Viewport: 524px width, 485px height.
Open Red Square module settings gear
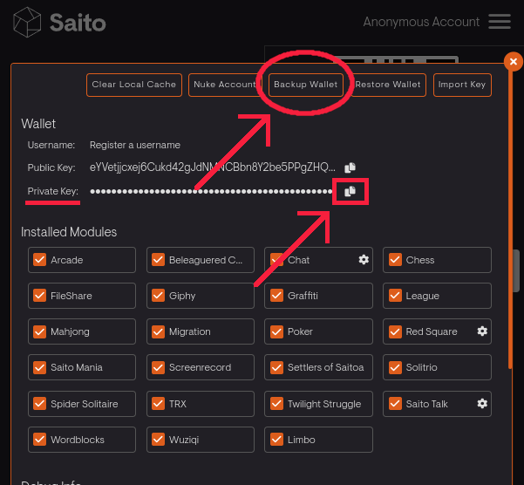[x=482, y=331]
